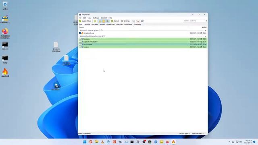The width and height of the screenshot is (258, 145).
Task: Switch to the Packets log tab
Action: pos(137,25)
